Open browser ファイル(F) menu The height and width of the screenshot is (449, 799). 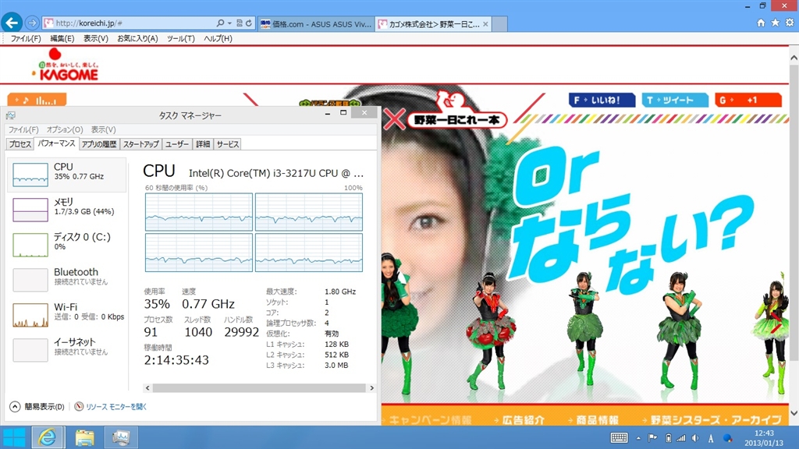coord(26,39)
